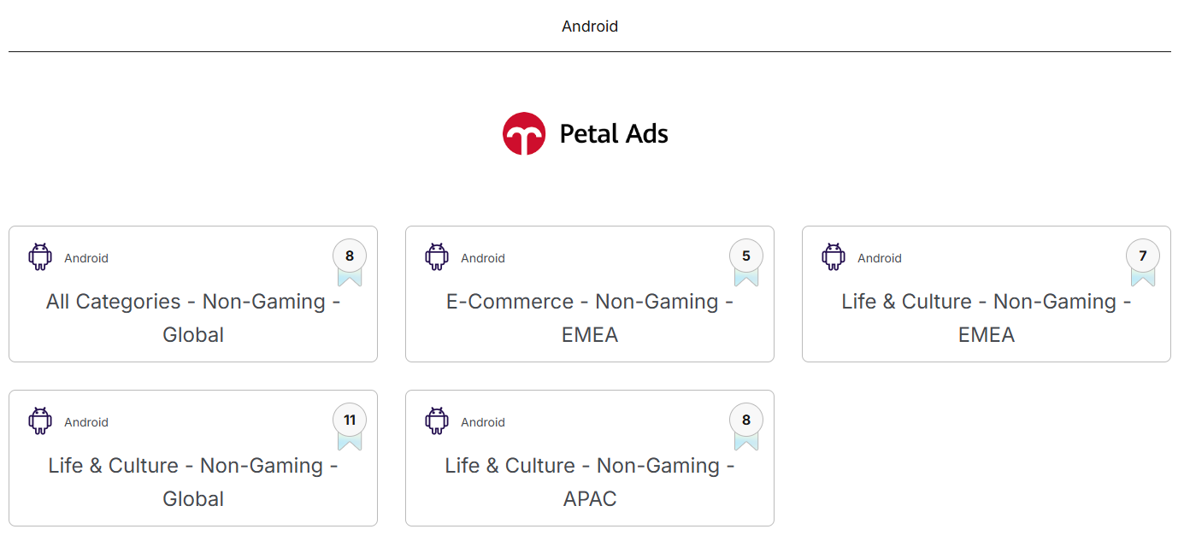Click Android icon on Life & Culture Global card
This screenshot has height=547, width=1190.
[x=40, y=421]
